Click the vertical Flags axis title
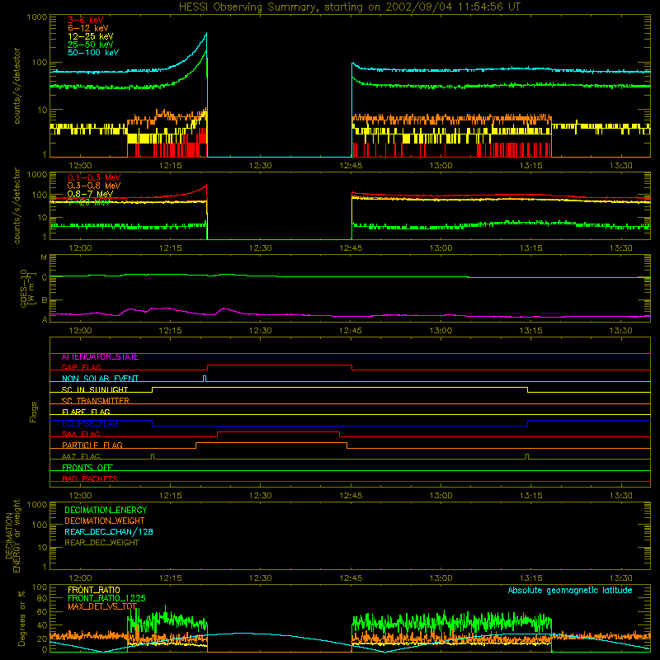 coord(34,412)
